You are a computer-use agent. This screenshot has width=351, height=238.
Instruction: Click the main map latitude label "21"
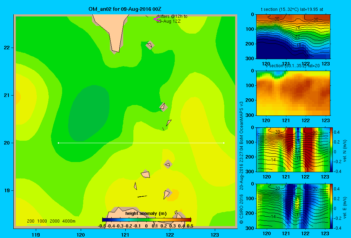(7, 95)
